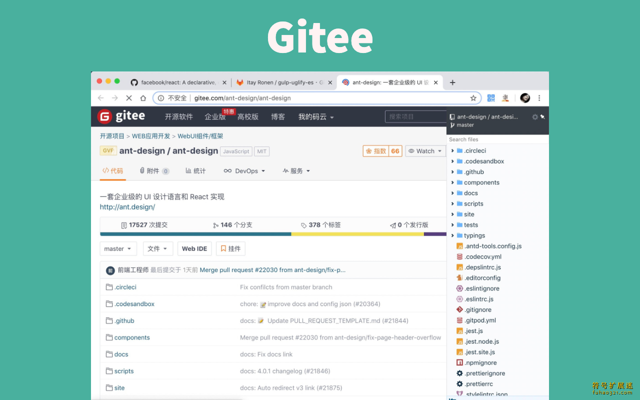
Task: Click the 搜索项目 search field
Action: coord(415,116)
